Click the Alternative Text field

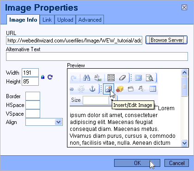click(x=97, y=57)
